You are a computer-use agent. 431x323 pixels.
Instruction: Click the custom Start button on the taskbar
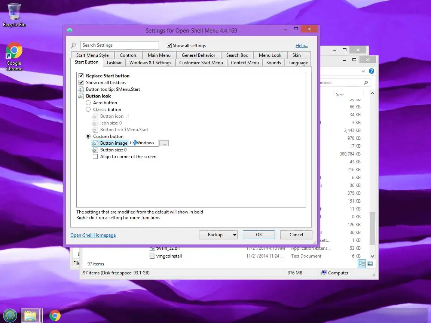pyautogui.click(x=10, y=315)
